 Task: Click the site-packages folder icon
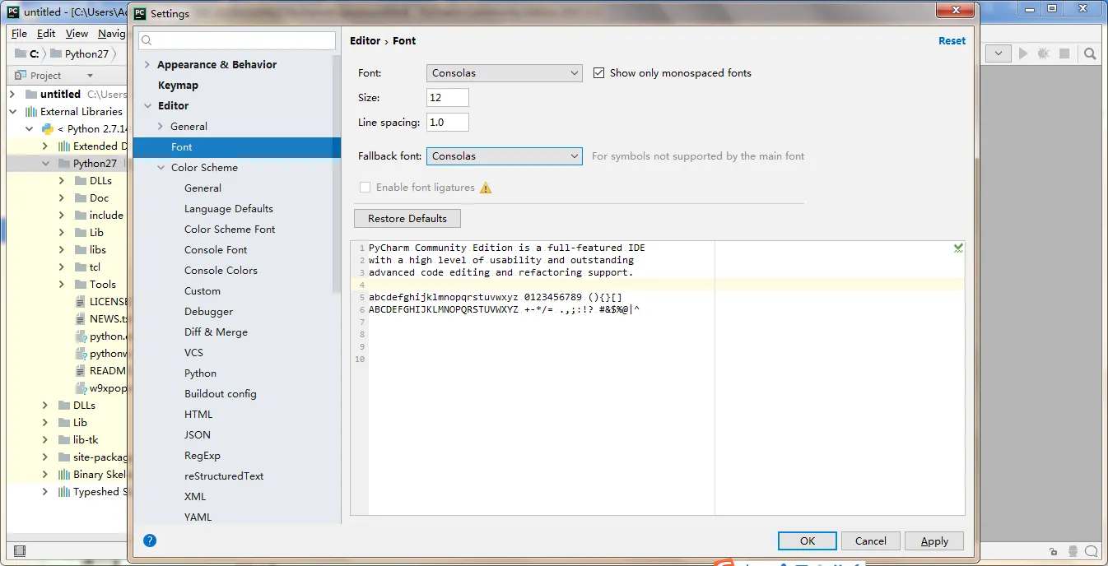(64, 457)
